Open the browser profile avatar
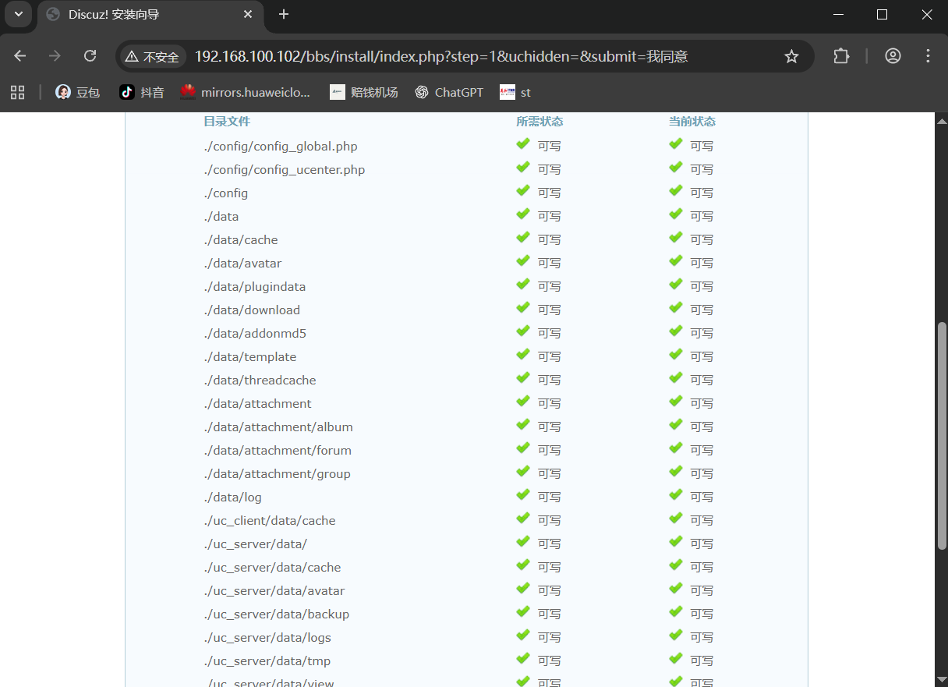948x687 pixels. coord(893,56)
